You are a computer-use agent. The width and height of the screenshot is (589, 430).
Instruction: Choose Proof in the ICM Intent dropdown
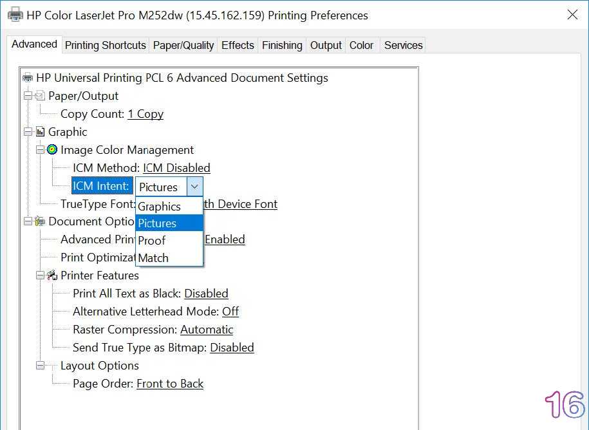coord(152,241)
